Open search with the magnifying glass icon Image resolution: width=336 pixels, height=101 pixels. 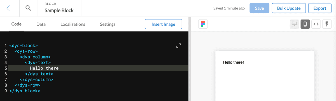click(x=28, y=8)
